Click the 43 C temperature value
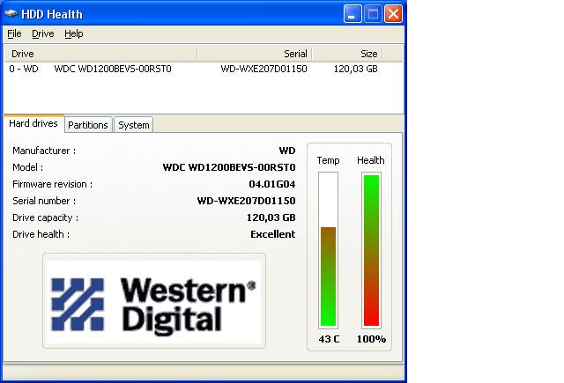564x383 pixels. click(329, 339)
